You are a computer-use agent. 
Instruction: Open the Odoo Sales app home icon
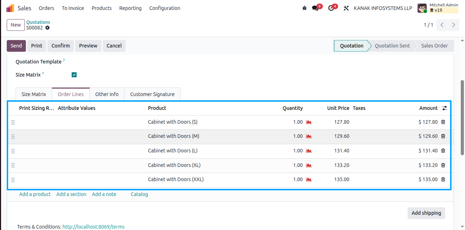10,8
